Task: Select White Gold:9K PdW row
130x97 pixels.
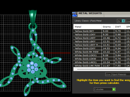Action: (x=102, y=52)
